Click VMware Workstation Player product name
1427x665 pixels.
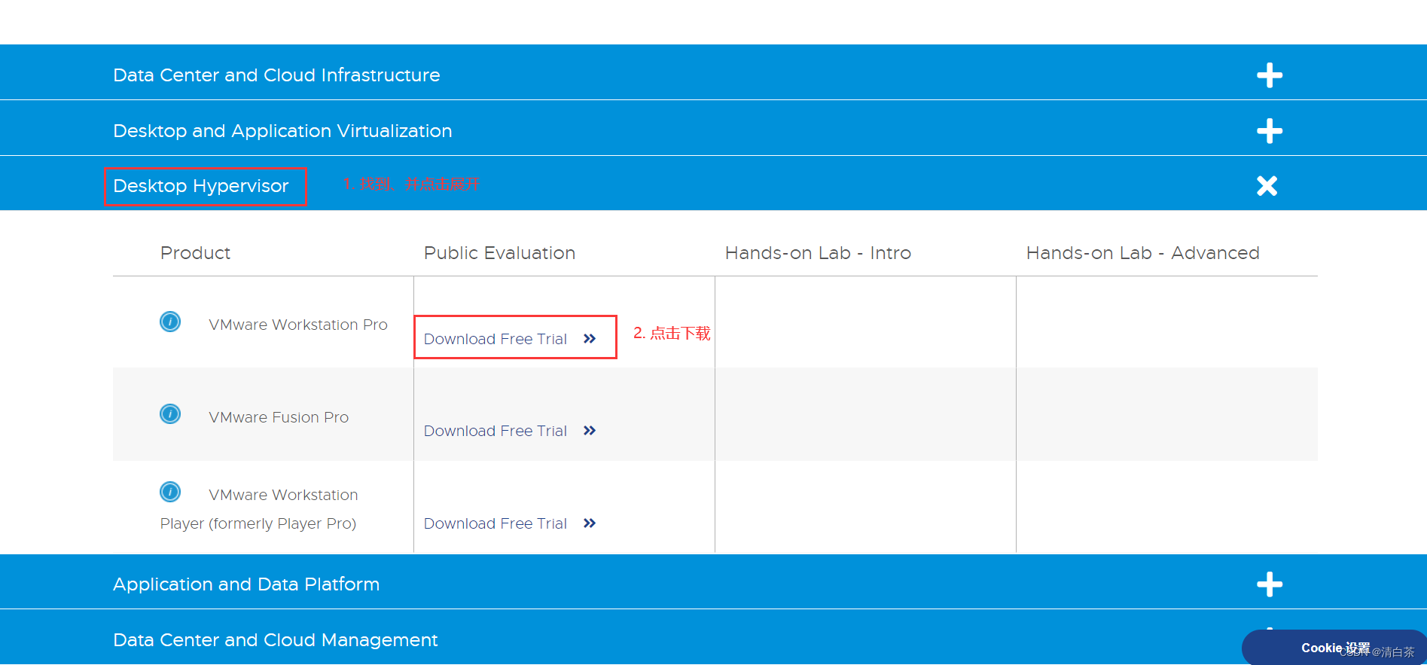point(259,509)
